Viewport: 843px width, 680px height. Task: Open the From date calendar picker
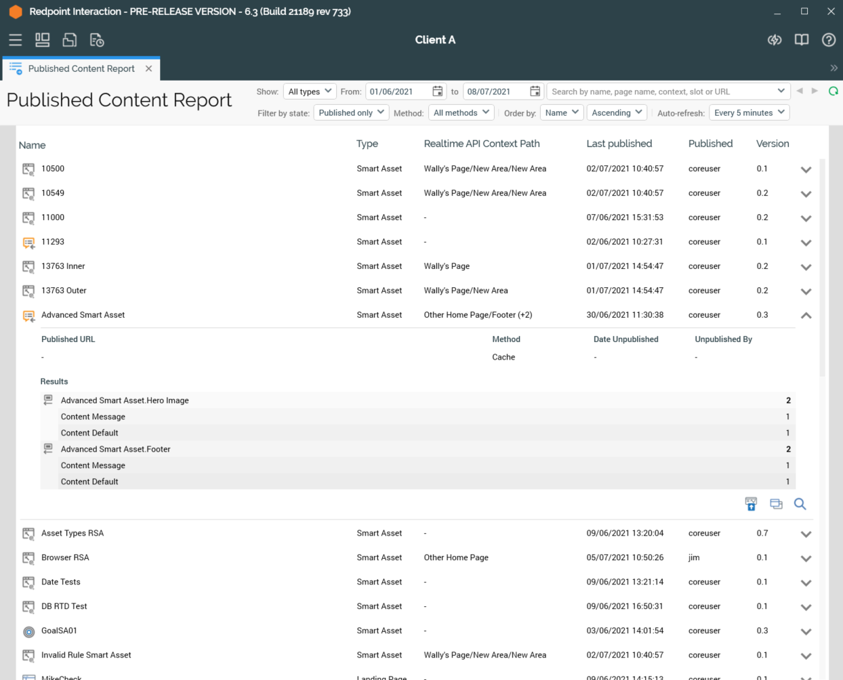[x=438, y=91]
